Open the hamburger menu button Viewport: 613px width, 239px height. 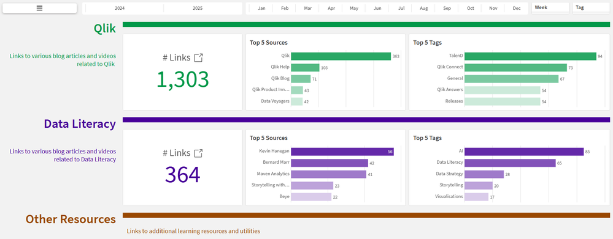[x=39, y=8]
